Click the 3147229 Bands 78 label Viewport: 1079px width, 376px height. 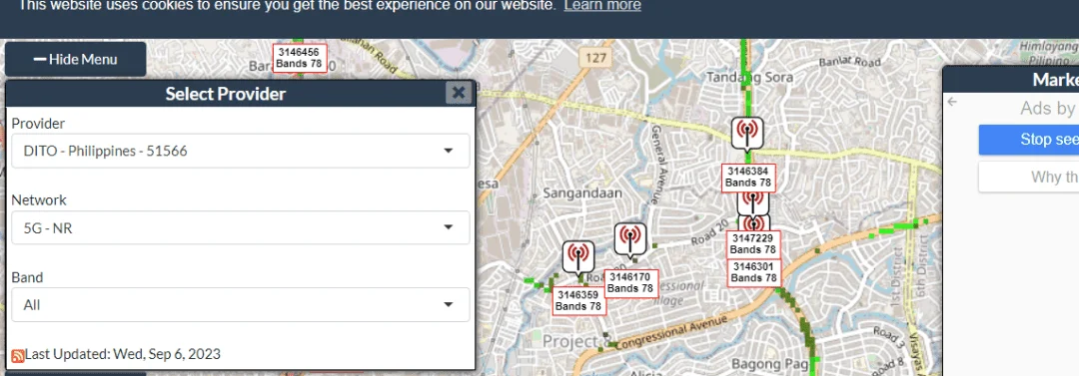pos(753,244)
